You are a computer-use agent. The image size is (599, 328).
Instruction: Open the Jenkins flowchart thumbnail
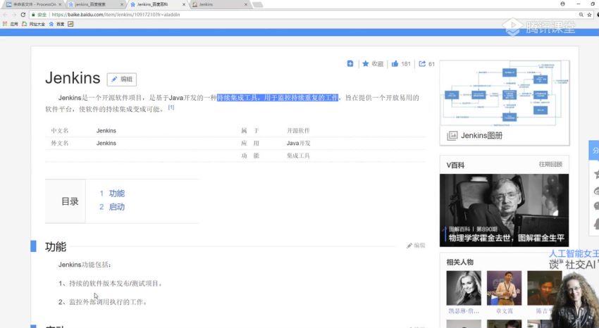505,94
